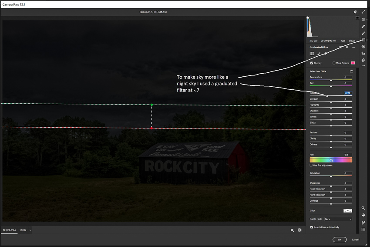The height and width of the screenshot is (247, 370).
Task: Select the Red Eye removal tool
Action: tap(363, 54)
